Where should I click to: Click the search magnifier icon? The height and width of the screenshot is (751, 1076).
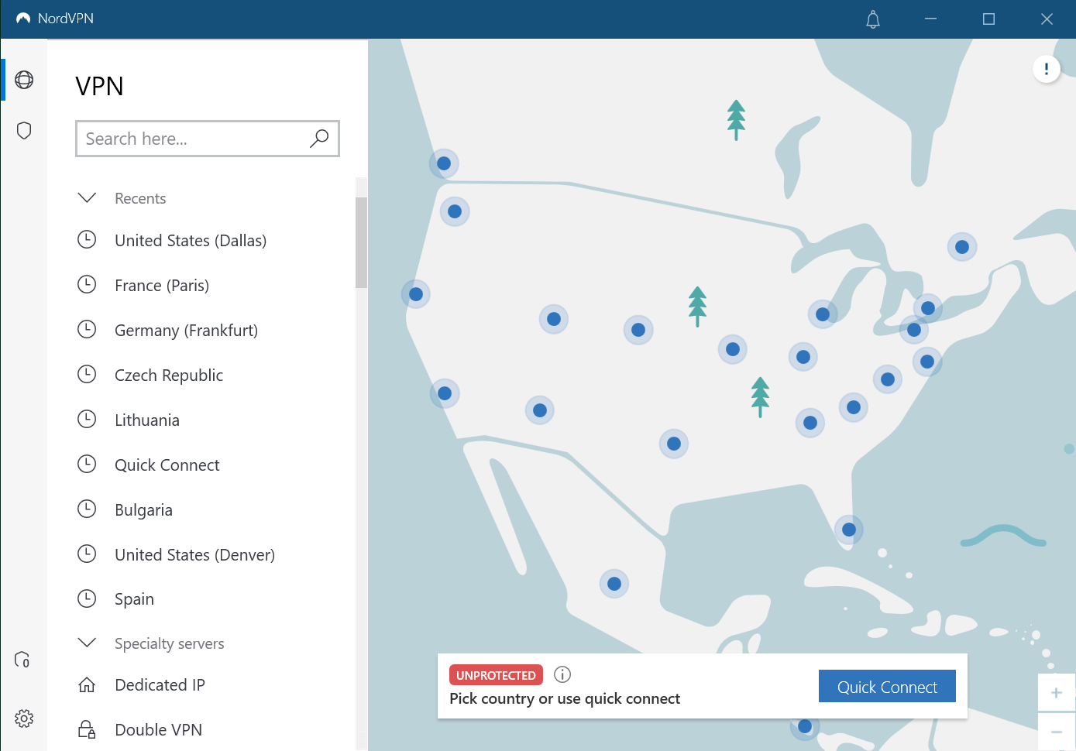pyautogui.click(x=319, y=139)
